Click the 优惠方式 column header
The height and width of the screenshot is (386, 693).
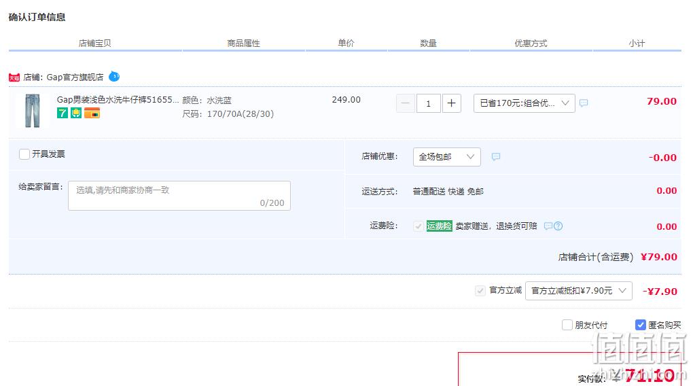tap(531, 43)
